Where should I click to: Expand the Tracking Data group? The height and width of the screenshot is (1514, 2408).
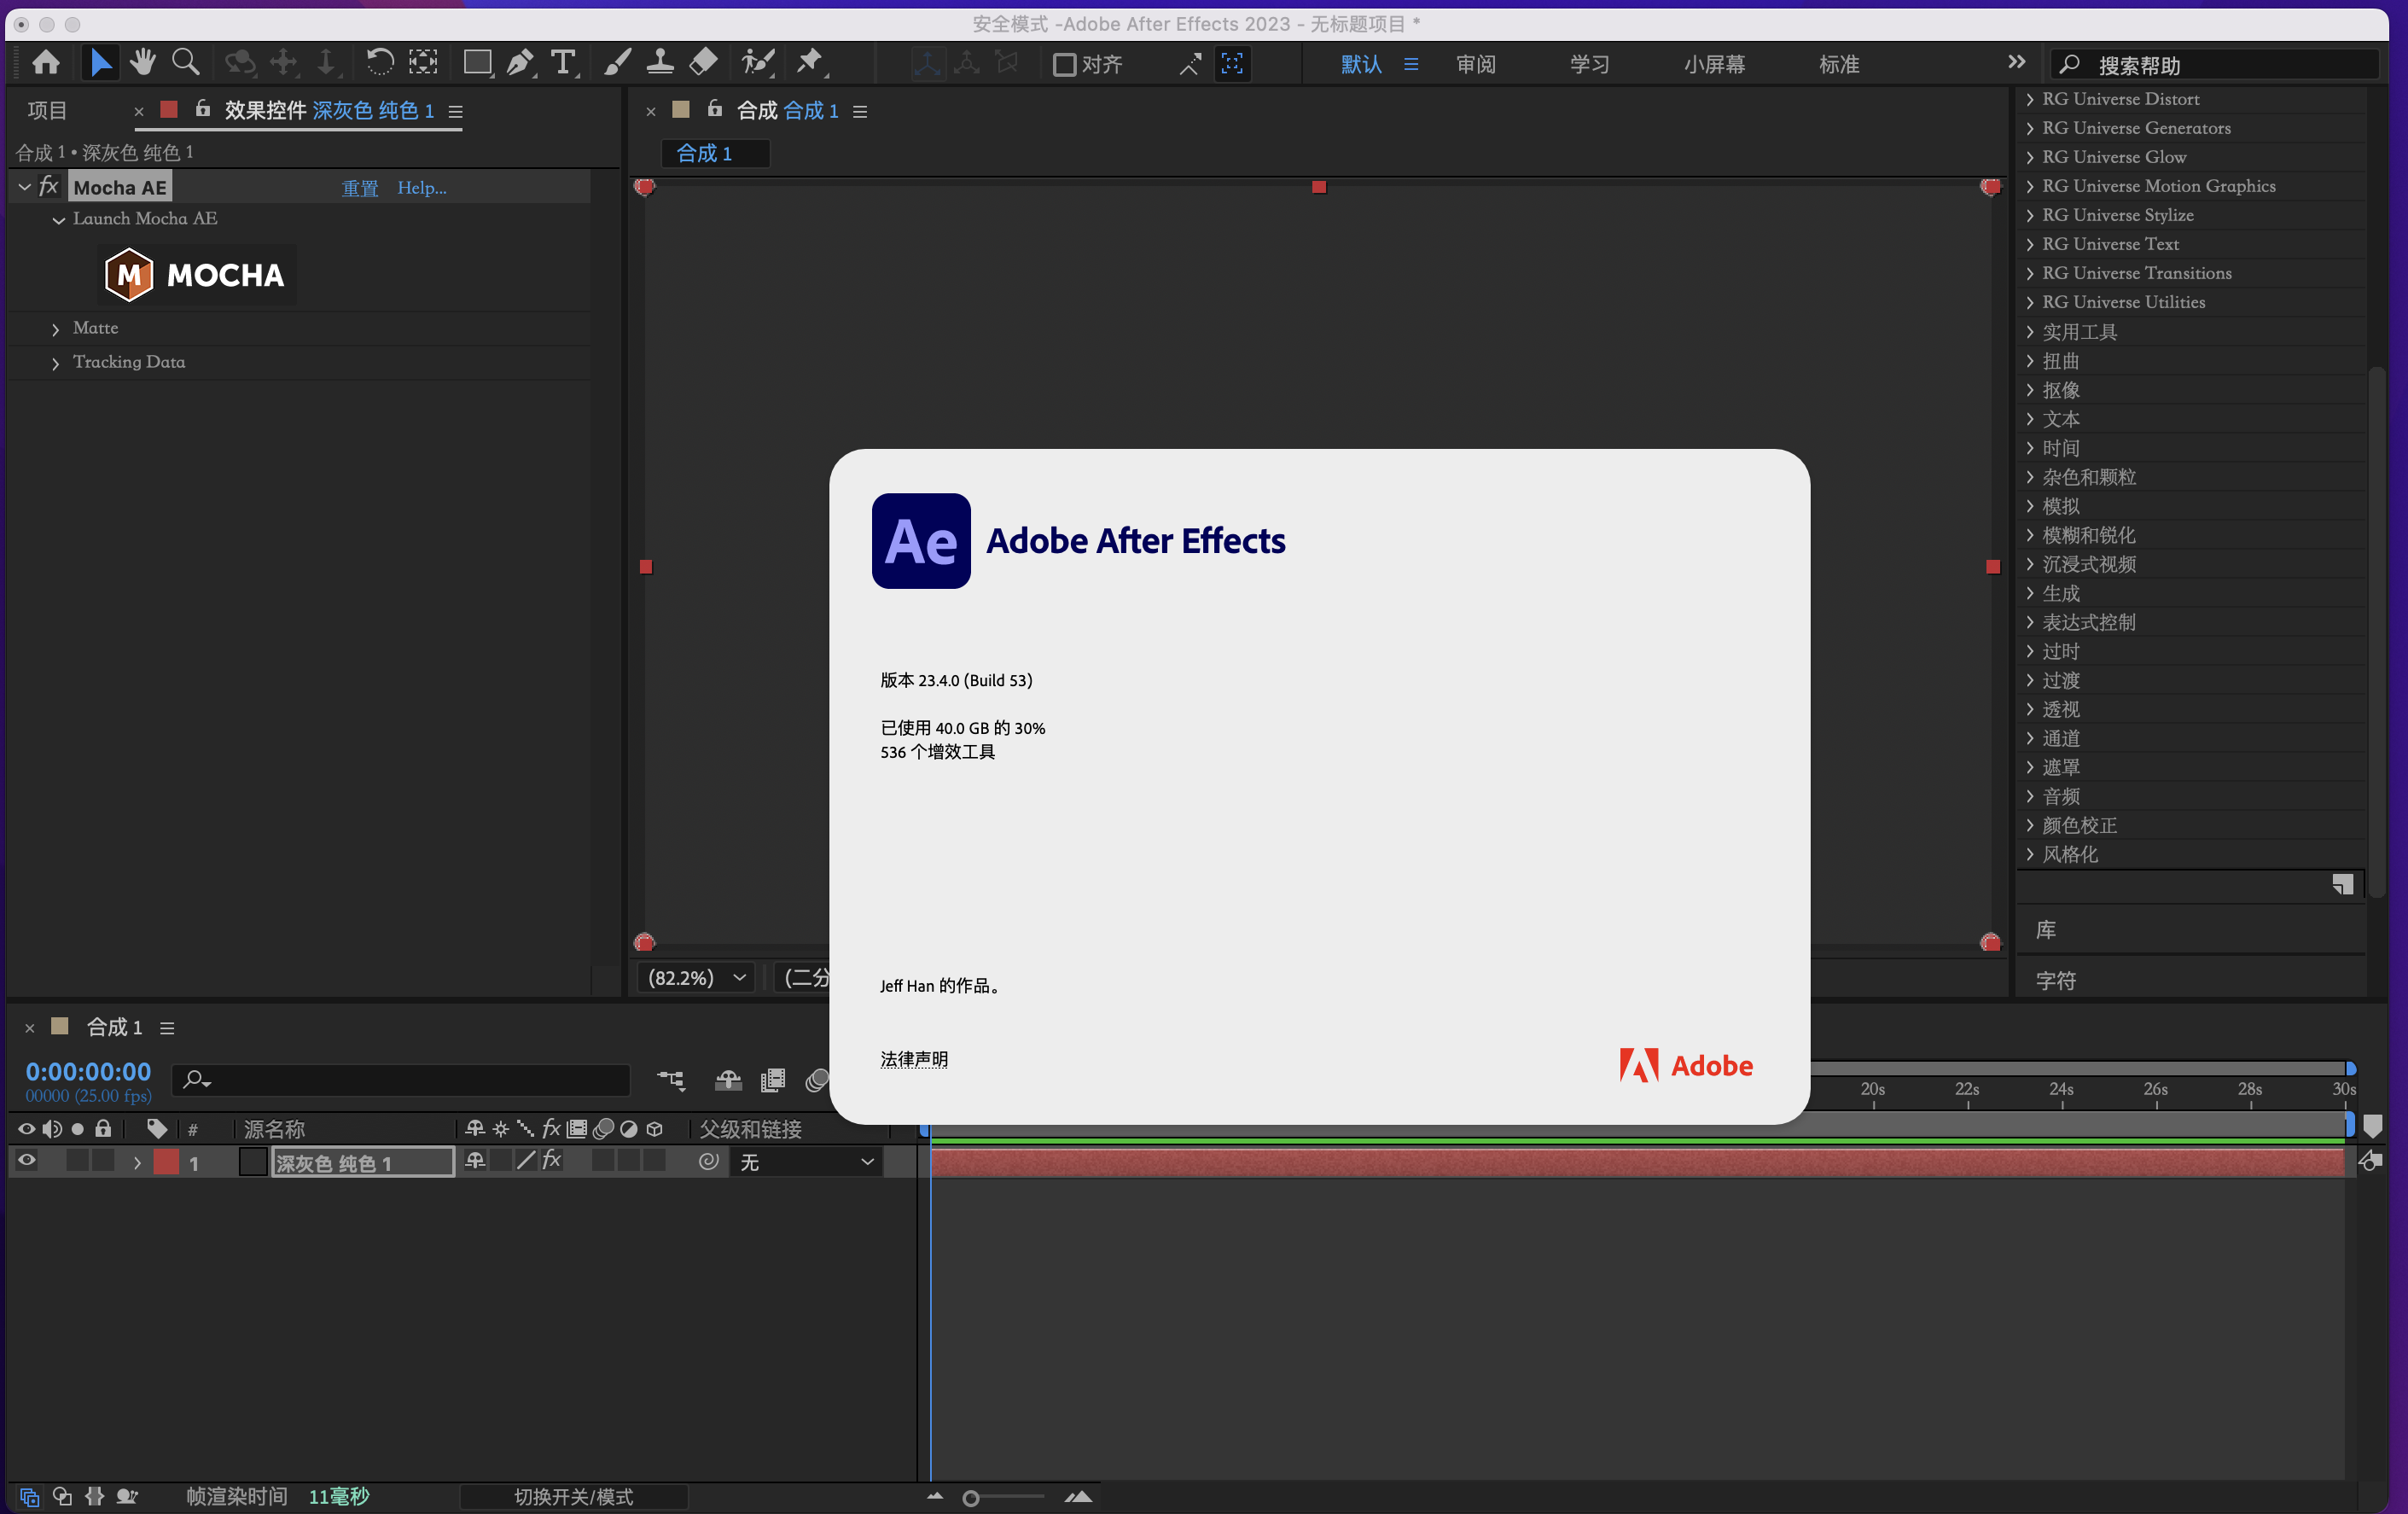click(x=56, y=363)
